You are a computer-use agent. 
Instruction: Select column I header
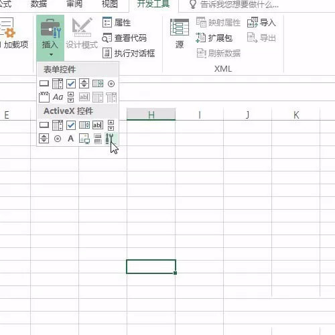[200, 115]
